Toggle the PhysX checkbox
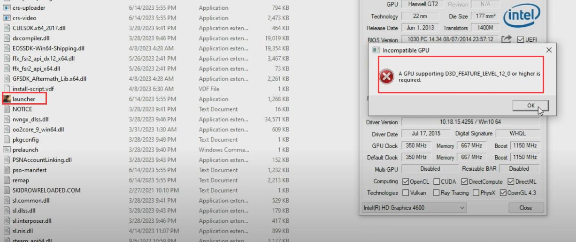 [x=476, y=193]
